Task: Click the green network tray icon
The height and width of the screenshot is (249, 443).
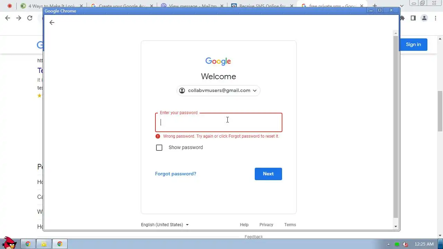Action: point(397,244)
